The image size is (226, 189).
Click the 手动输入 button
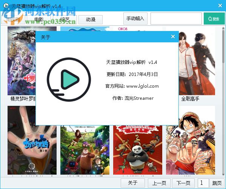(135, 19)
